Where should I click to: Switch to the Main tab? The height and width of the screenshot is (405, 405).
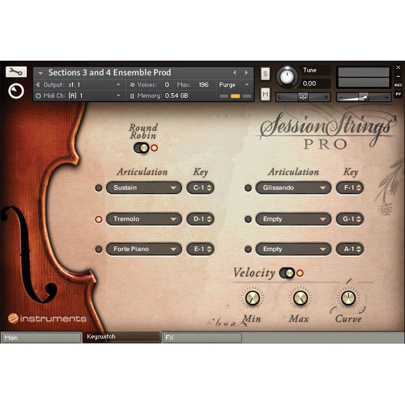pyautogui.click(x=40, y=337)
